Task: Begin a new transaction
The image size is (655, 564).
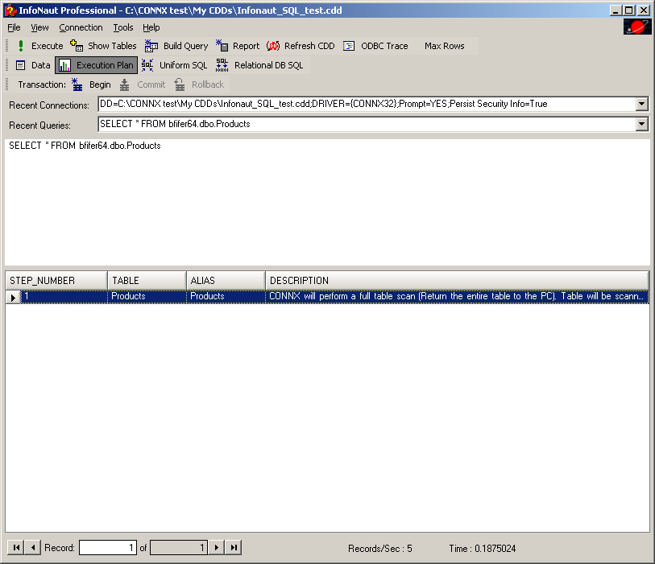Action: pos(91,84)
